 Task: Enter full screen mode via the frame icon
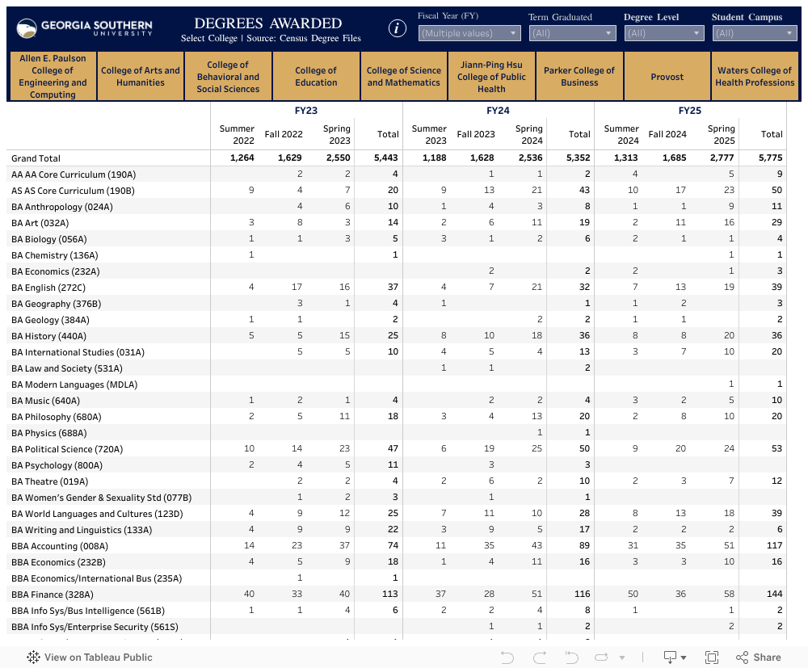712,657
